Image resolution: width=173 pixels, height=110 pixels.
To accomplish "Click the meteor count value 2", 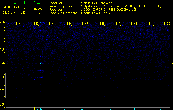I will pyautogui.click(x=39, y=13).
